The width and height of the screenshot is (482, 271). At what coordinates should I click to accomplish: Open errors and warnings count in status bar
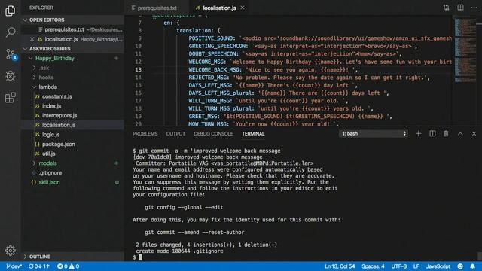pos(69,266)
